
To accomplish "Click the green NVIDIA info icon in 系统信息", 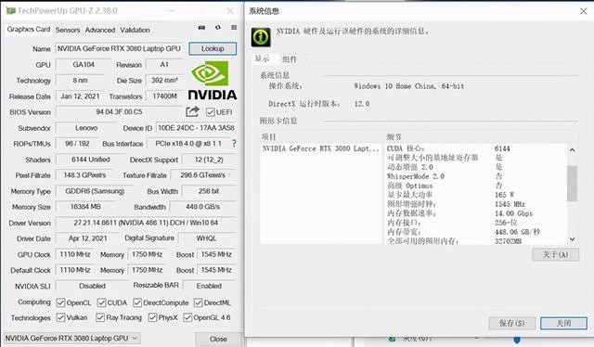I will point(261,37).
